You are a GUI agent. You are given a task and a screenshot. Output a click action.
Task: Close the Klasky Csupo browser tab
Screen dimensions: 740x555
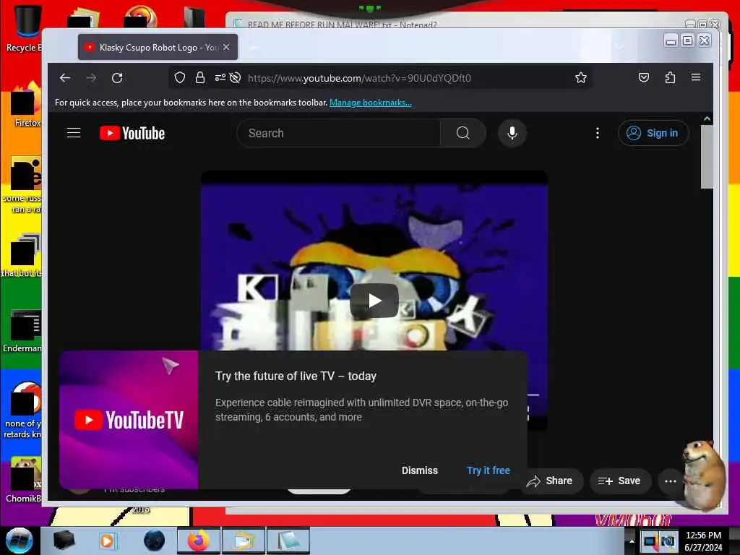tap(226, 47)
